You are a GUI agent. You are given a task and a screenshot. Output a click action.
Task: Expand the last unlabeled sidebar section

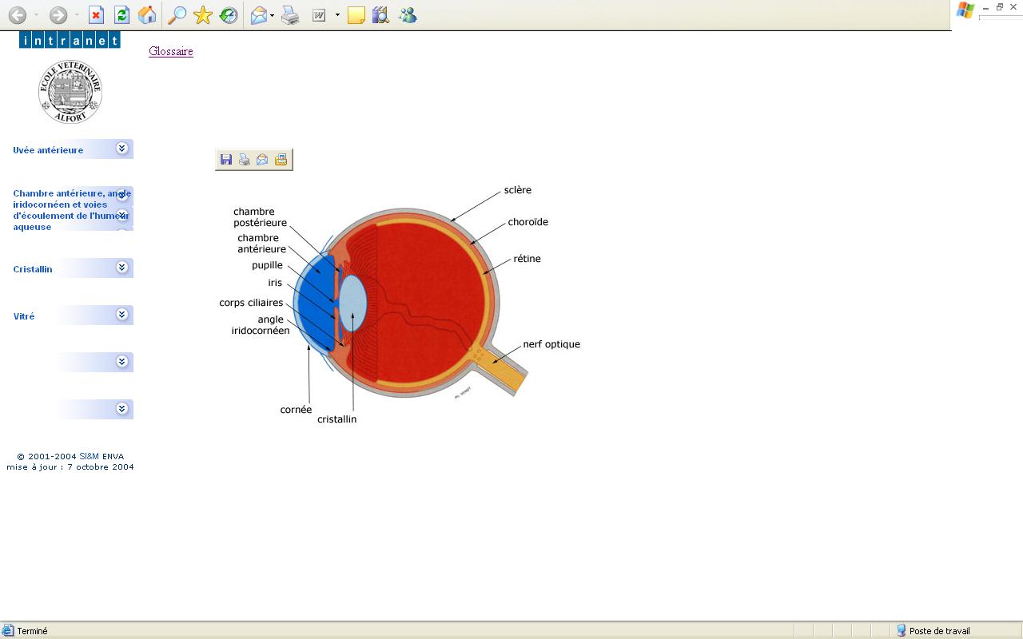[122, 409]
